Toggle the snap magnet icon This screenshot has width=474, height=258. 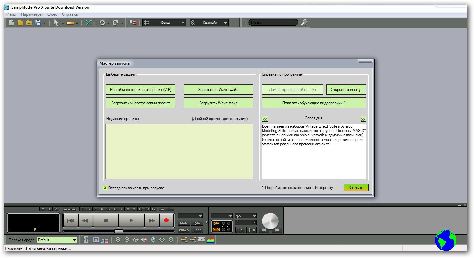pos(133,23)
